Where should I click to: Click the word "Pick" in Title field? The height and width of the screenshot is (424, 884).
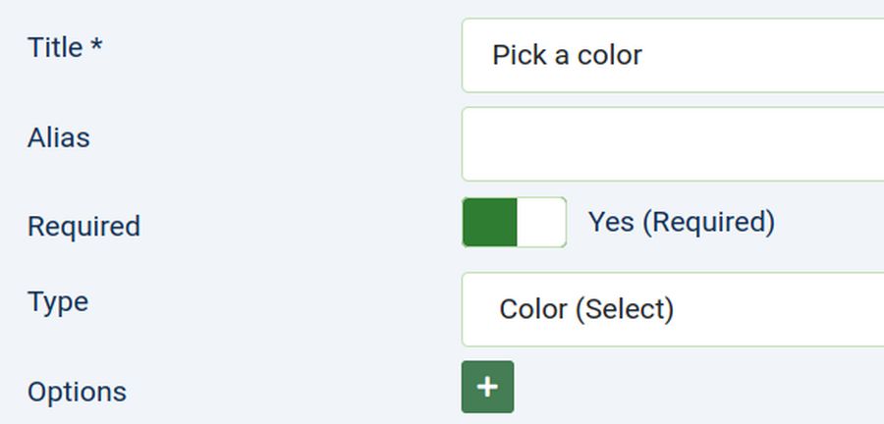(518, 55)
